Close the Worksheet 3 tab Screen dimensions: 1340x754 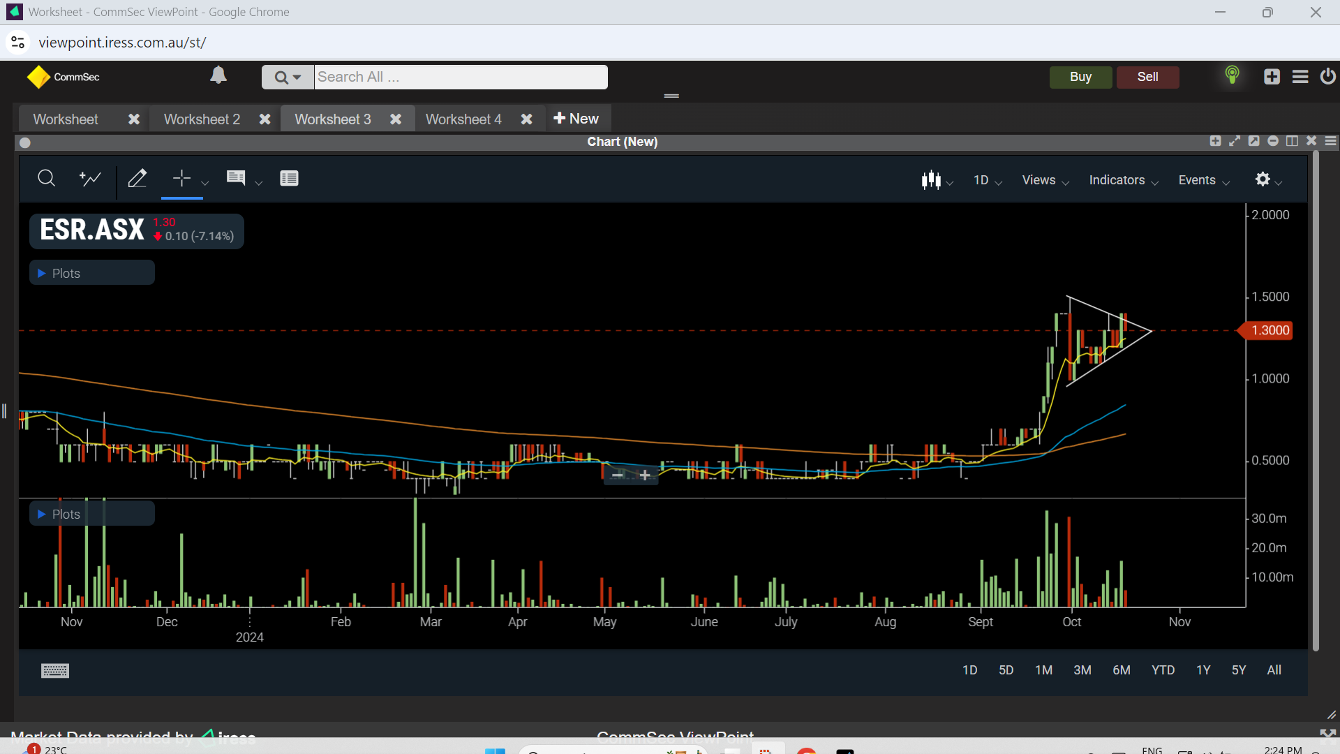tap(396, 119)
